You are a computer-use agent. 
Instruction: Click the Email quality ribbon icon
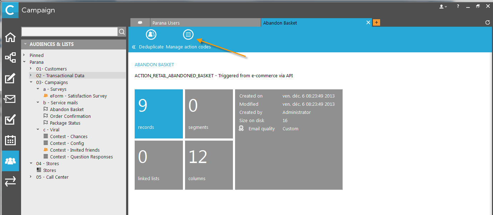click(241, 129)
